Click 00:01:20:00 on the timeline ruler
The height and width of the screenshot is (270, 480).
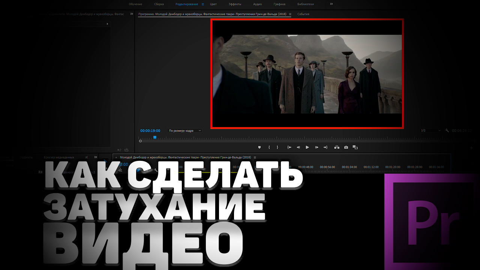(393, 167)
